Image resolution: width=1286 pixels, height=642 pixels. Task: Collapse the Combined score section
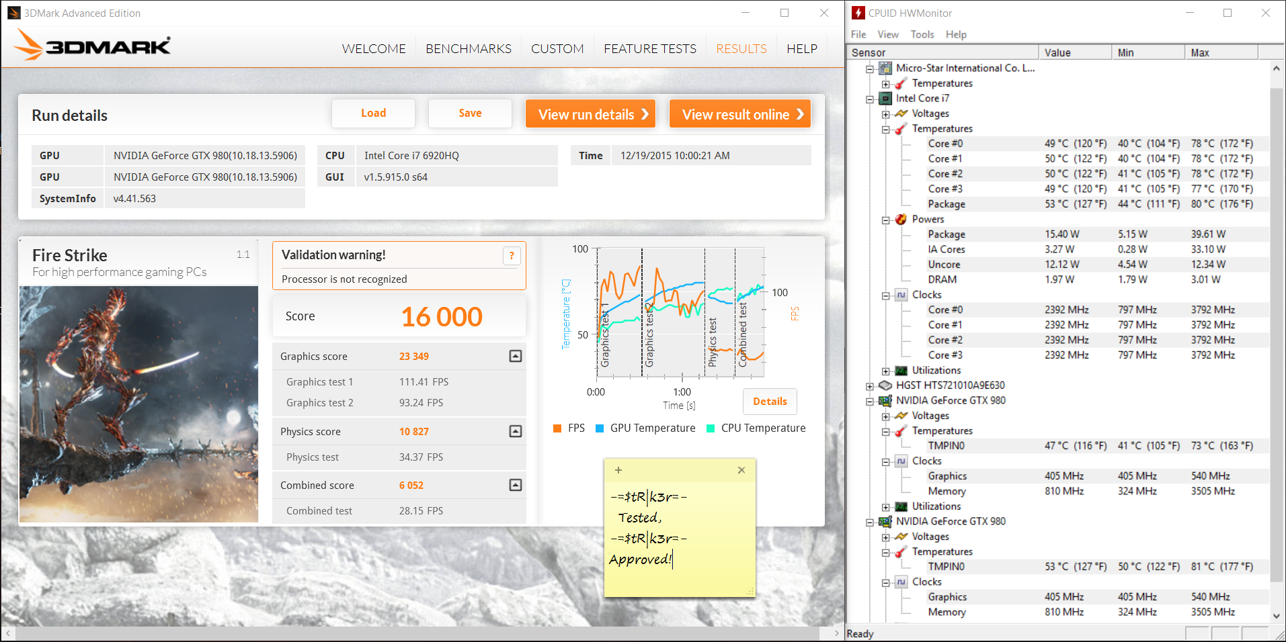tap(516, 485)
